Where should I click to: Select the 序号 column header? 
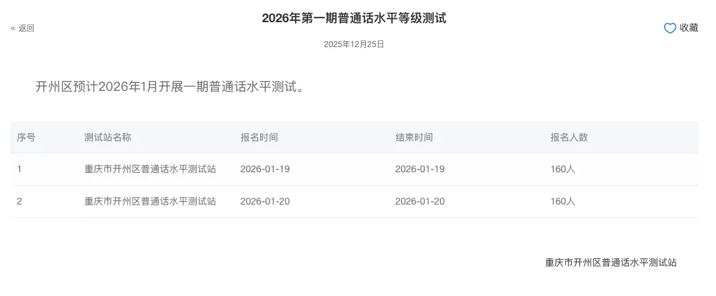click(26, 137)
